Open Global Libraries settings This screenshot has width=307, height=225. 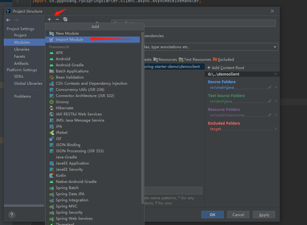(25, 83)
